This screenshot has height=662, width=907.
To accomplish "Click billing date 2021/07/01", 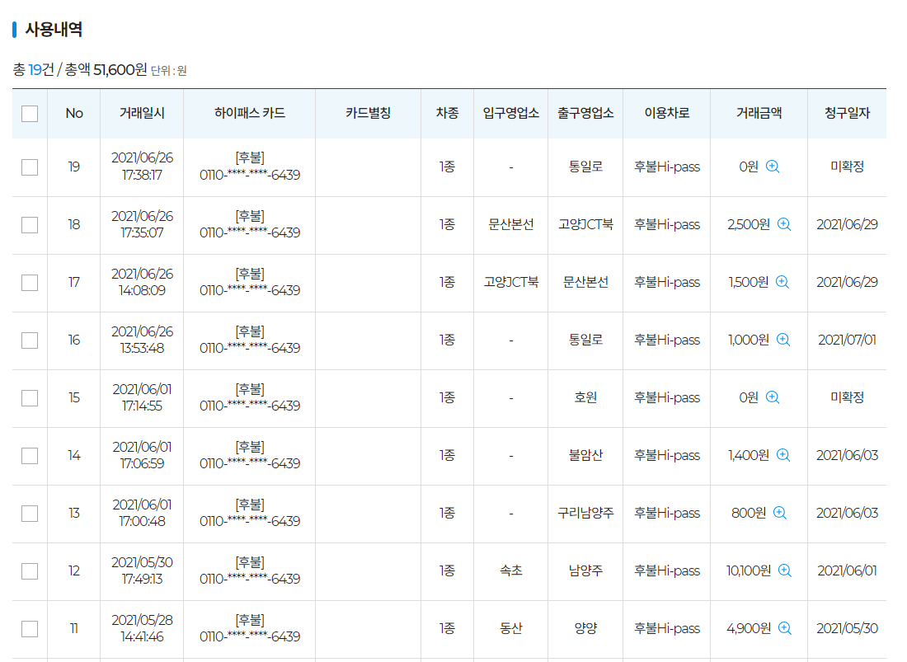I will click(x=847, y=340).
